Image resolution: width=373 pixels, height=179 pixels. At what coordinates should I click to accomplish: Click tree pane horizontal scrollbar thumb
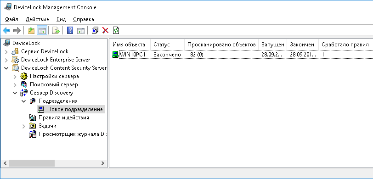tap(32, 163)
